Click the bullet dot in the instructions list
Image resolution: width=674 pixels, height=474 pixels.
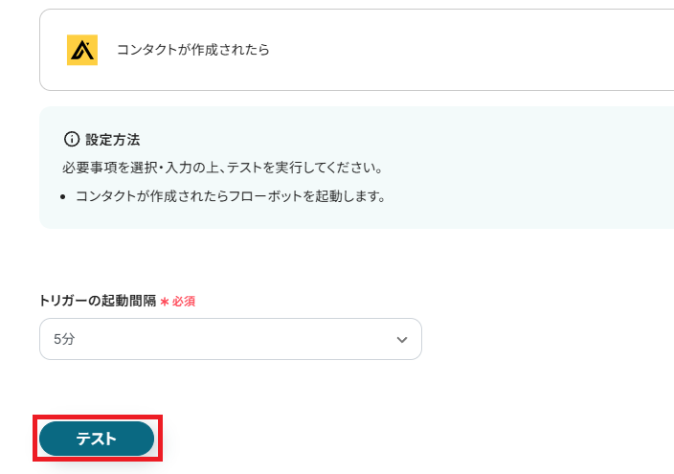62,197
